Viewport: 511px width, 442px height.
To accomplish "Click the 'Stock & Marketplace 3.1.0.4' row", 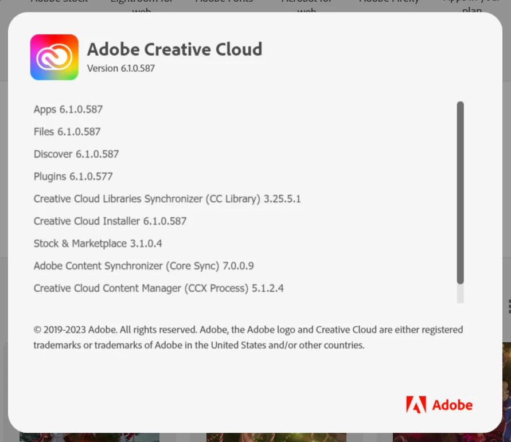I will point(97,243).
